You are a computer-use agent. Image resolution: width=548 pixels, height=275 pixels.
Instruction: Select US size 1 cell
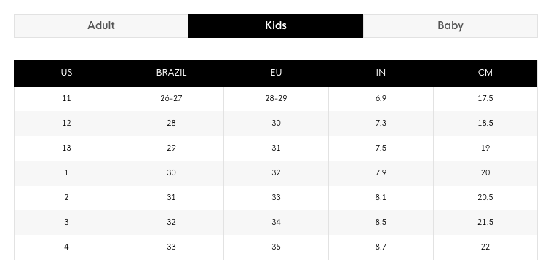coord(66,173)
